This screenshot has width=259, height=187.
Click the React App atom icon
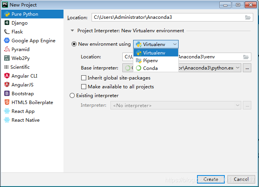pos(7,111)
